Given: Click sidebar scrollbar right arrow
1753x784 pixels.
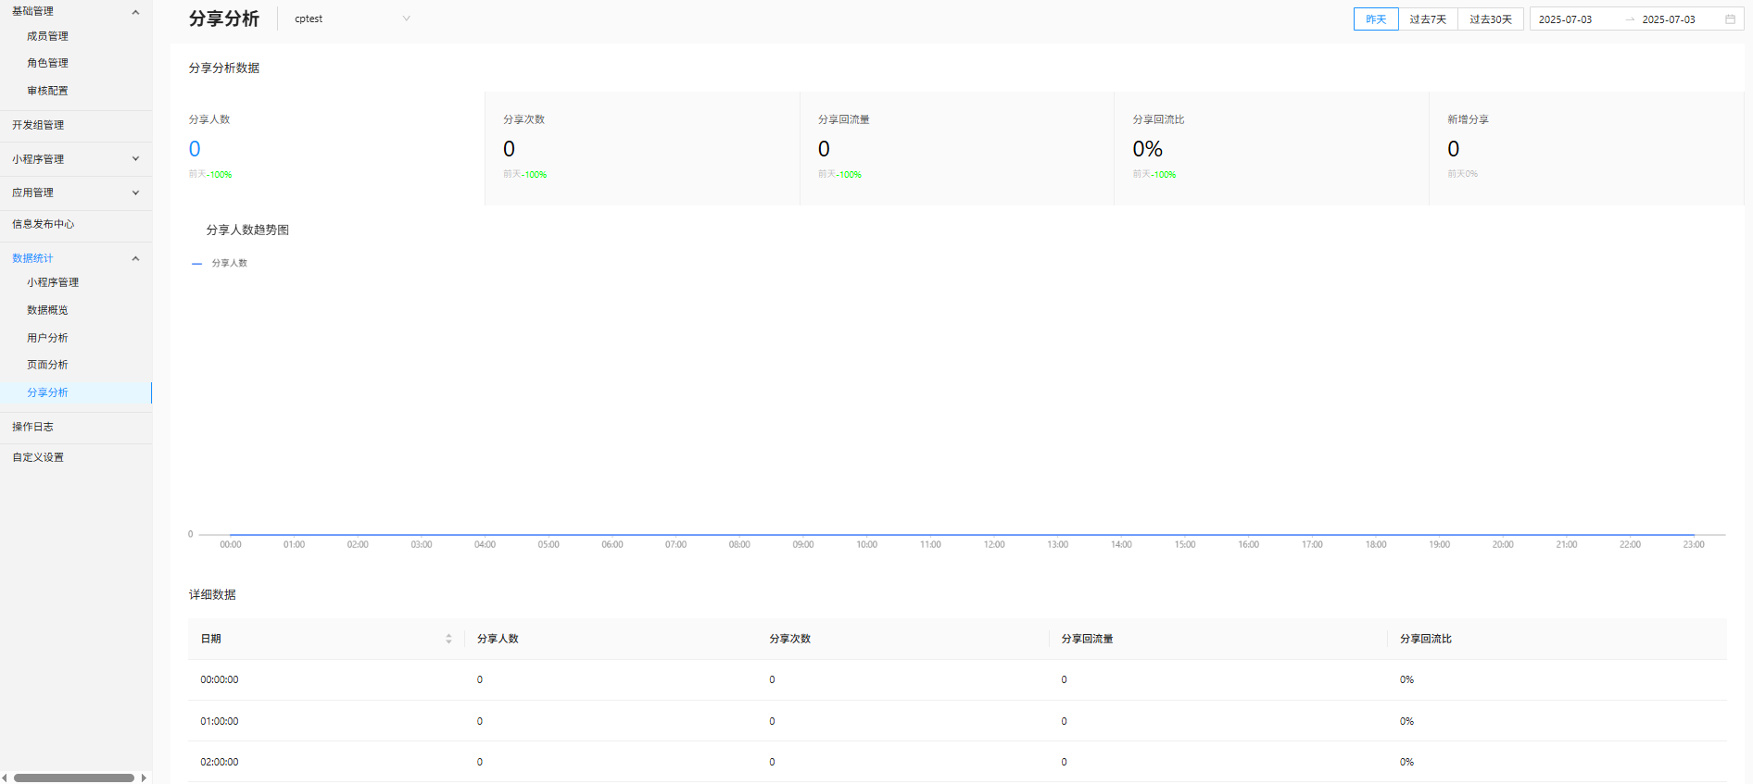Looking at the screenshot, I should (x=144, y=778).
